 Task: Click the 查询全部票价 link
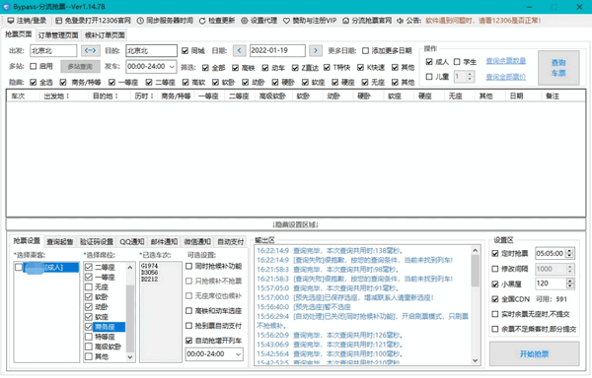click(x=505, y=77)
